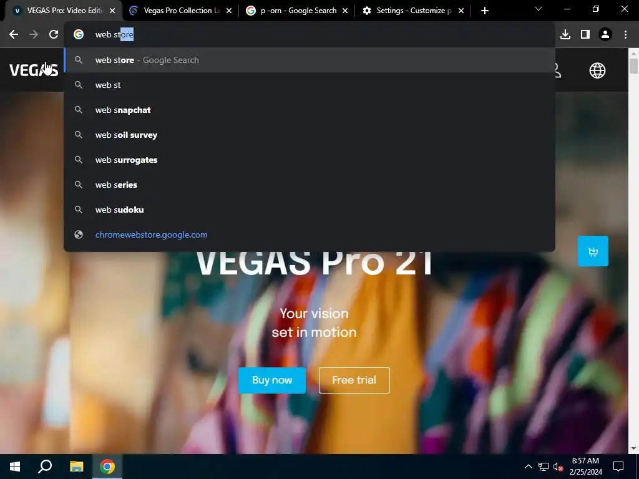
Task: Close the Google Search tab
Action: click(345, 11)
